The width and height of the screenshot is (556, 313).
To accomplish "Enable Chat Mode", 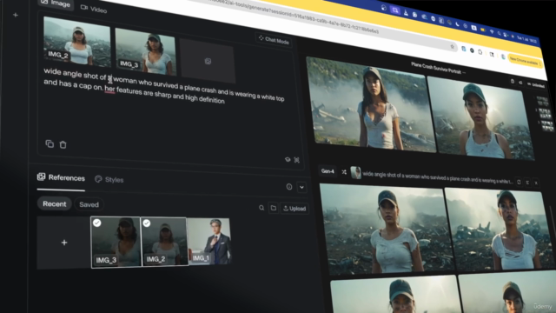I will coord(274,40).
